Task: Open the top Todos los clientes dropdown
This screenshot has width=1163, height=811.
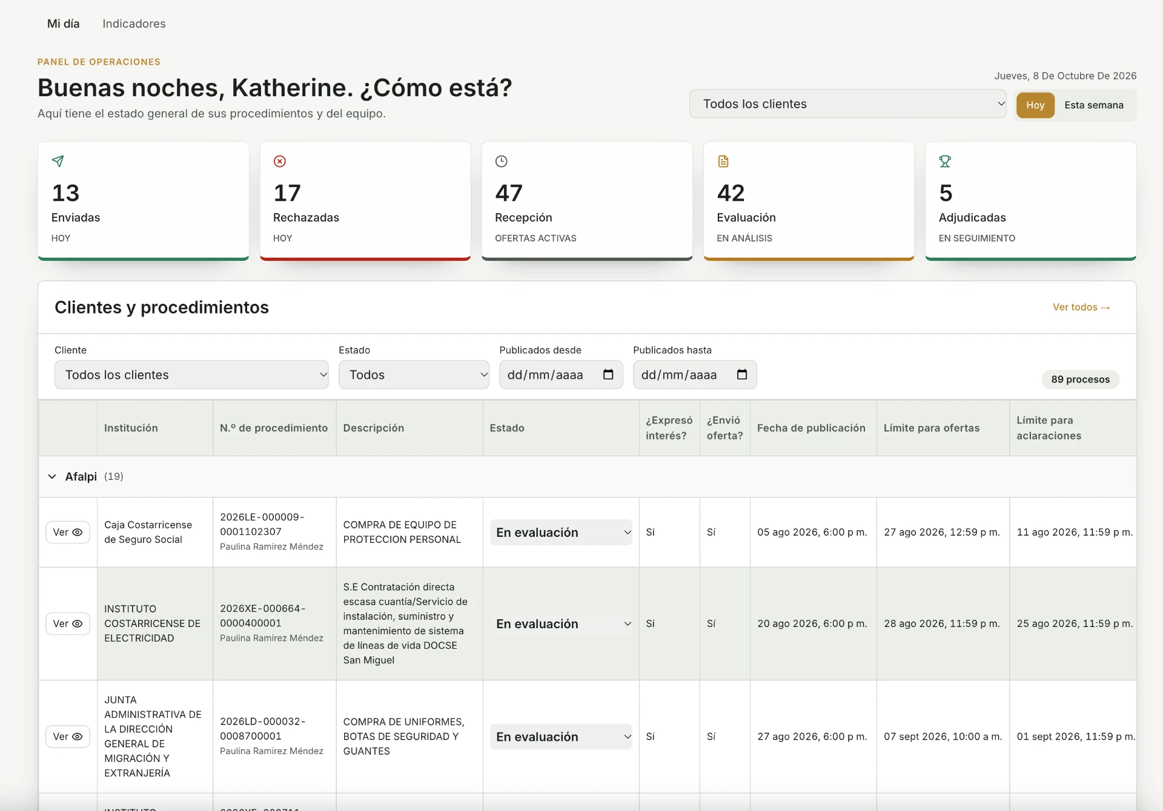Action: coord(847,104)
